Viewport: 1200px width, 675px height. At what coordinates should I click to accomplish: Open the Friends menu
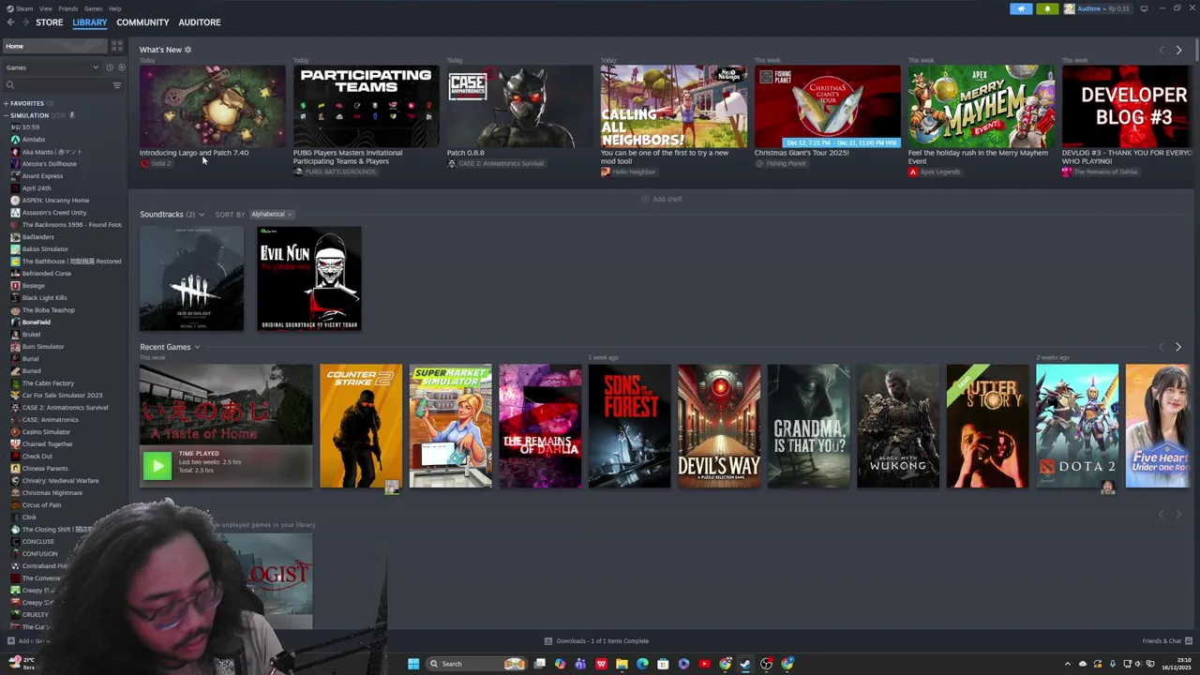click(67, 8)
